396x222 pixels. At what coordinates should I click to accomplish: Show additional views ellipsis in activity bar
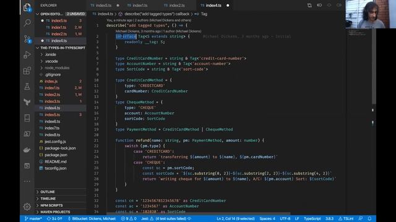tap(27, 181)
